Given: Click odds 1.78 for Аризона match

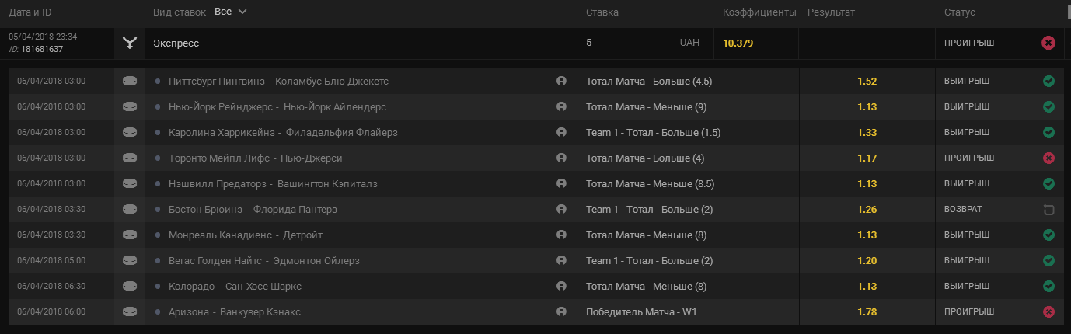Looking at the screenshot, I should tap(867, 311).
